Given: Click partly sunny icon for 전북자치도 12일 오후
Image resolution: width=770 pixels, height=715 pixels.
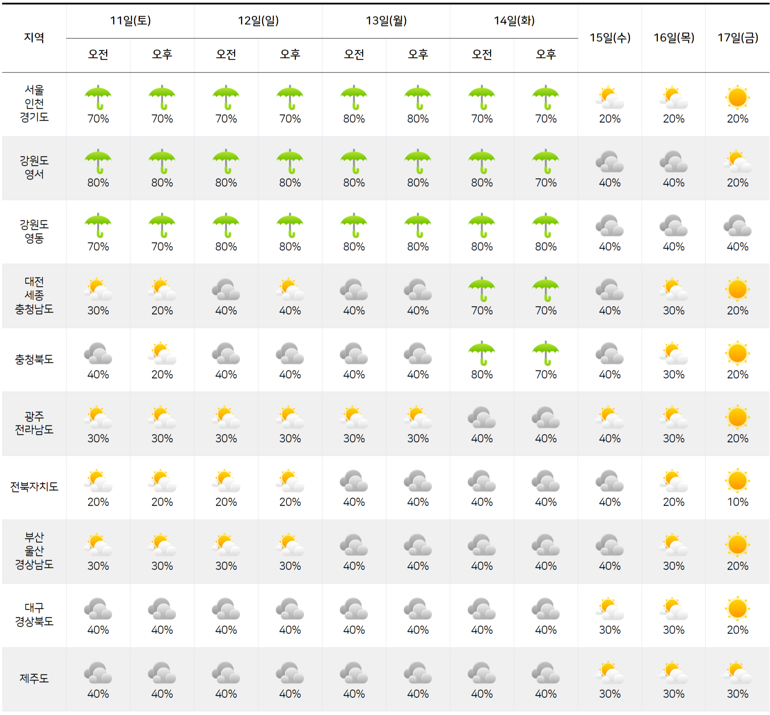Looking at the screenshot, I should coord(290,481).
